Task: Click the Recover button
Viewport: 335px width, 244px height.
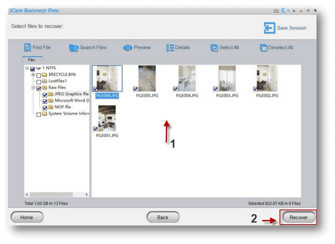Action: tap(299, 217)
